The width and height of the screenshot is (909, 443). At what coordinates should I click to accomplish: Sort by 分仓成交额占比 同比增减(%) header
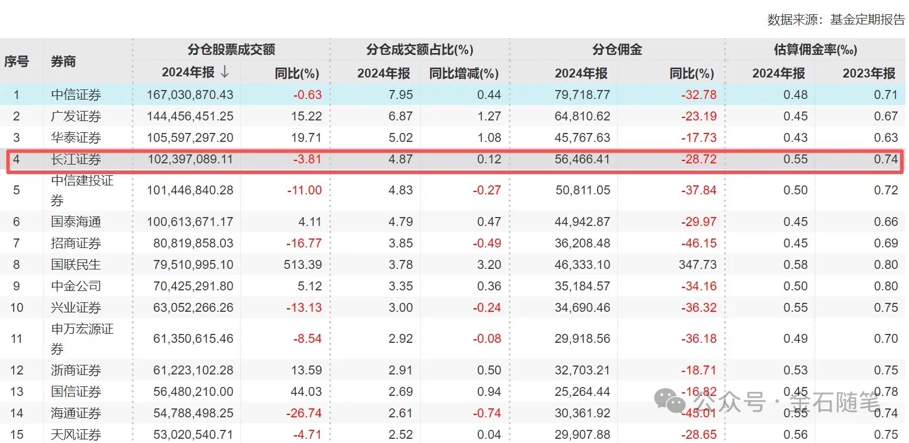click(x=464, y=73)
